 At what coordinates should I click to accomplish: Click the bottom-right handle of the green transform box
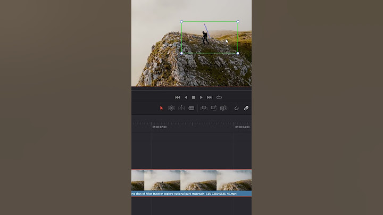(238, 53)
